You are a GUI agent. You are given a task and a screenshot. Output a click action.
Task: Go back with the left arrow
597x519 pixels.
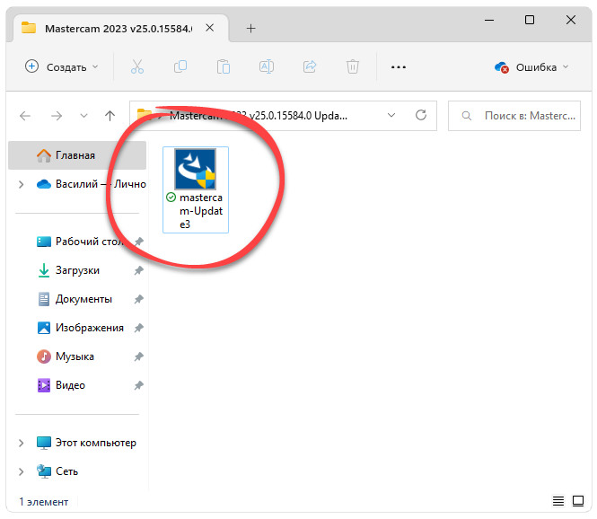(x=25, y=116)
